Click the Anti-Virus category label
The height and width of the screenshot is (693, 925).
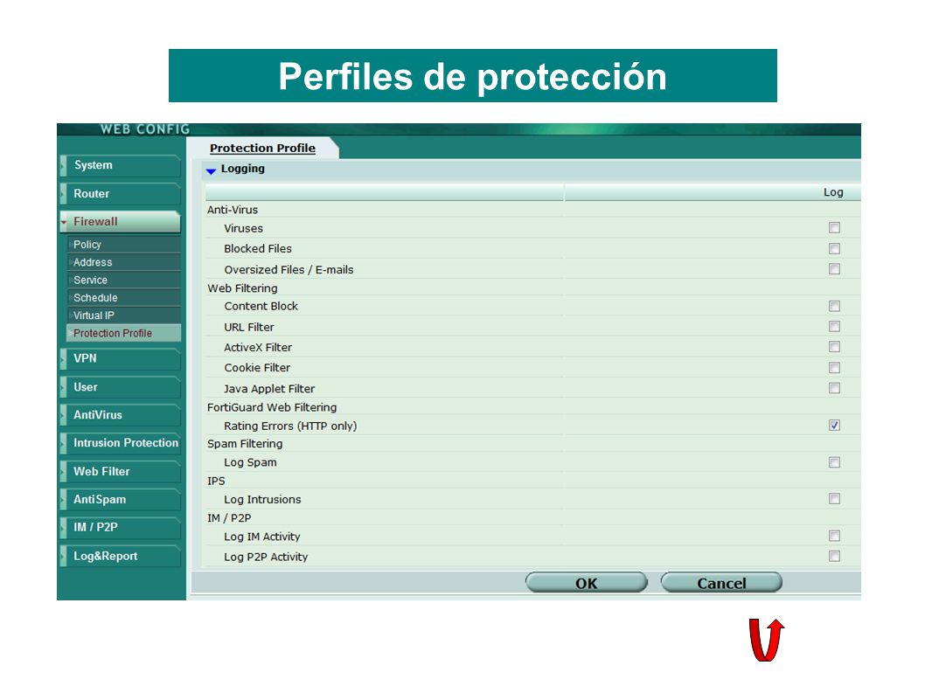pyautogui.click(x=233, y=210)
